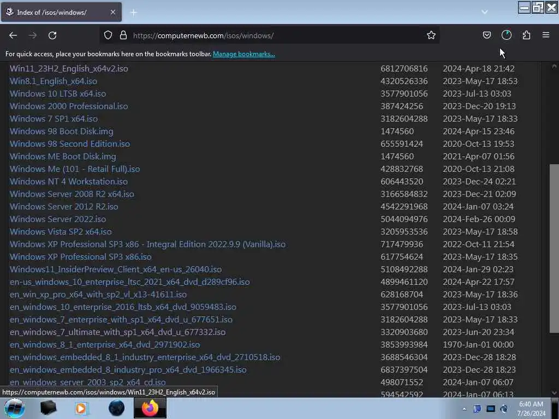Screen dimensions: 559x419
Task: Download en_windows_8_1_enterprise_x64 iso
Action: 105,345
